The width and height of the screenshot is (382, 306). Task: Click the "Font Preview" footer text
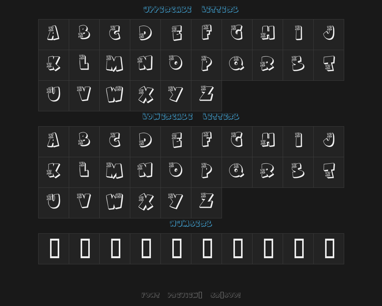(x=191, y=295)
